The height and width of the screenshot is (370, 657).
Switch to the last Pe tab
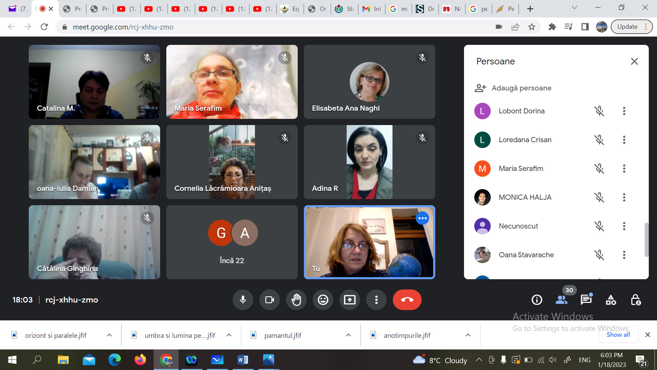(506, 9)
